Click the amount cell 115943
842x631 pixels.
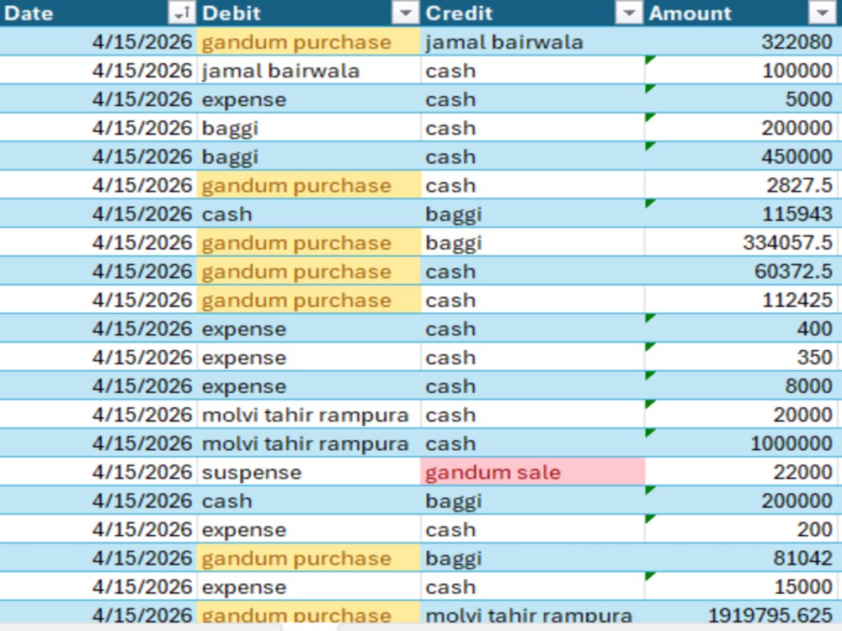(742, 214)
